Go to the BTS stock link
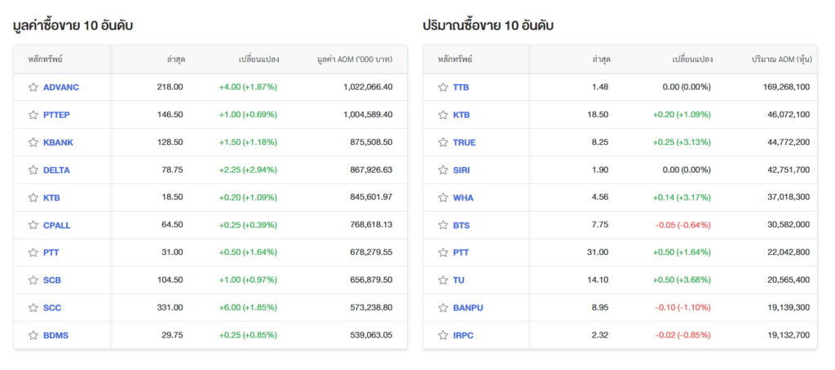 pos(462,225)
